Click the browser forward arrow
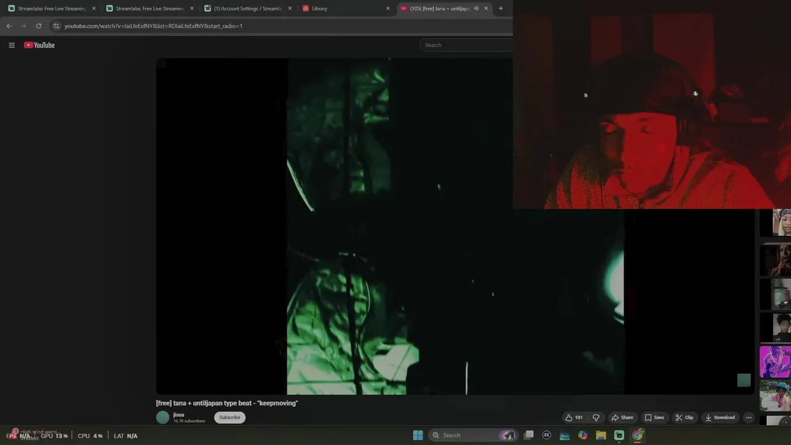791x445 pixels. pyautogui.click(x=23, y=26)
